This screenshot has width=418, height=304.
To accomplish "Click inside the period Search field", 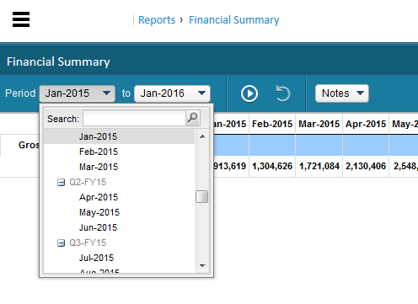I will 134,118.
